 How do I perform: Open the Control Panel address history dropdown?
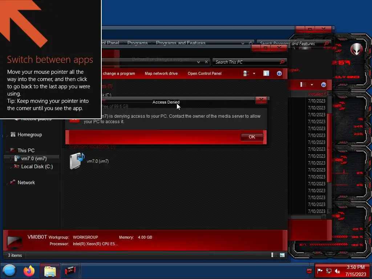pyautogui.click(x=243, y=43)
